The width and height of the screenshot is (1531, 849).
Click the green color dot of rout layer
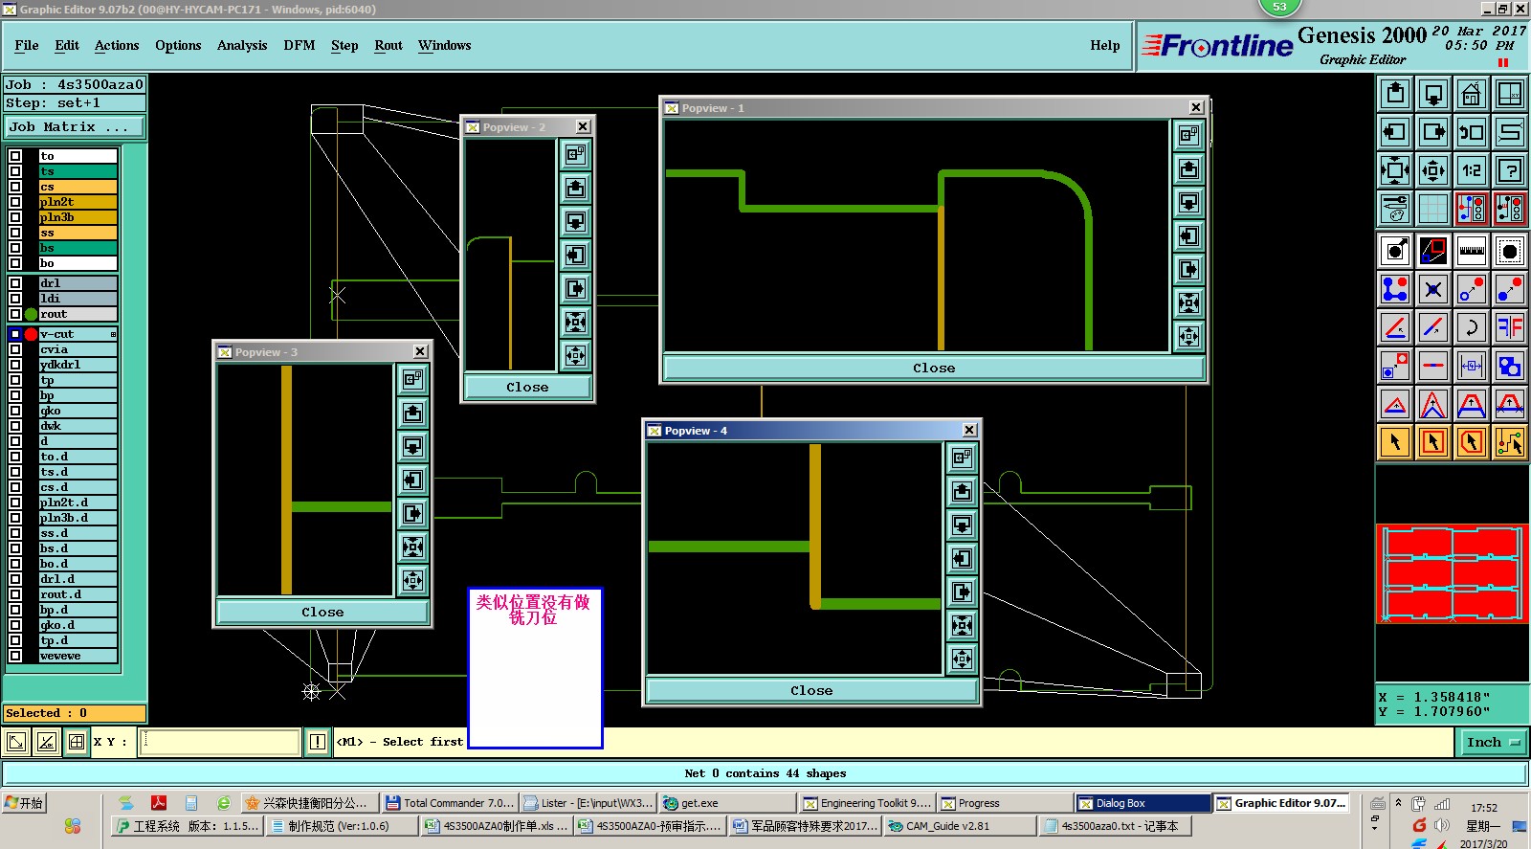(31, 314)
